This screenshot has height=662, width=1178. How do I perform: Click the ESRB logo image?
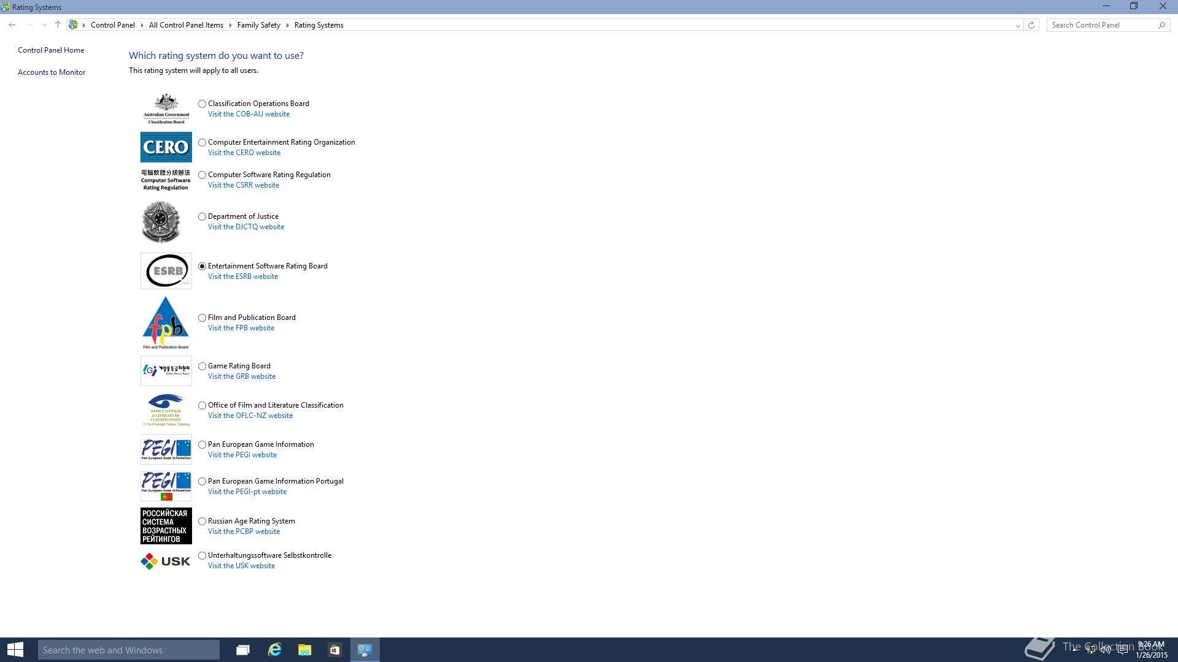pos(166,271)
